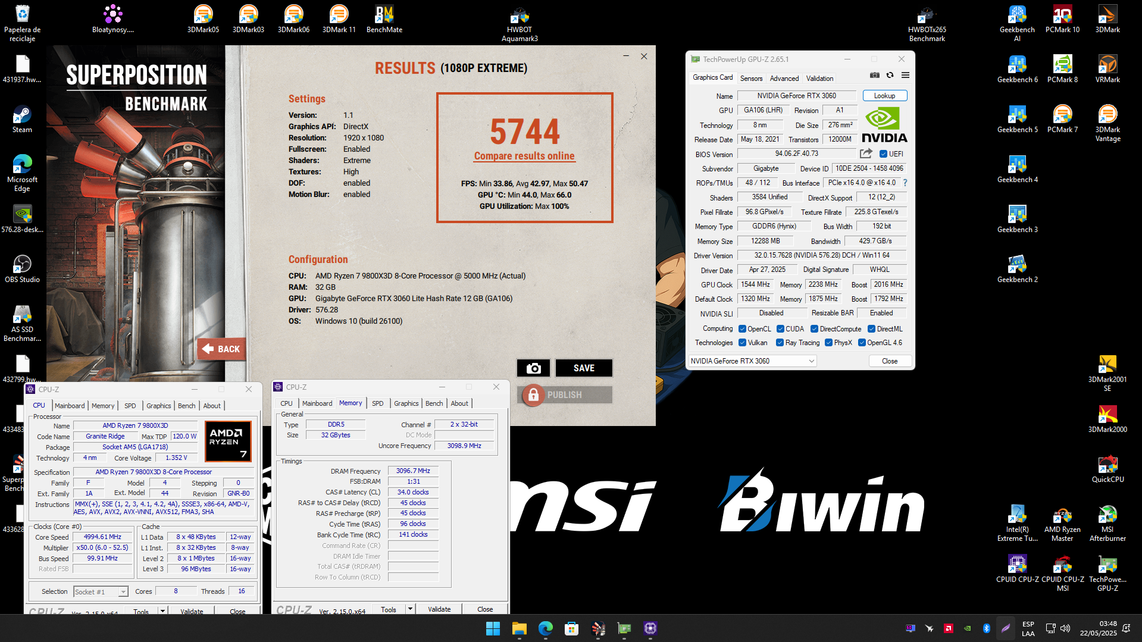This screenshot has width=1142, height=642.
Task: Toggle the OpenGL 4.6 checkbox
Action: (x=862, y=343)
